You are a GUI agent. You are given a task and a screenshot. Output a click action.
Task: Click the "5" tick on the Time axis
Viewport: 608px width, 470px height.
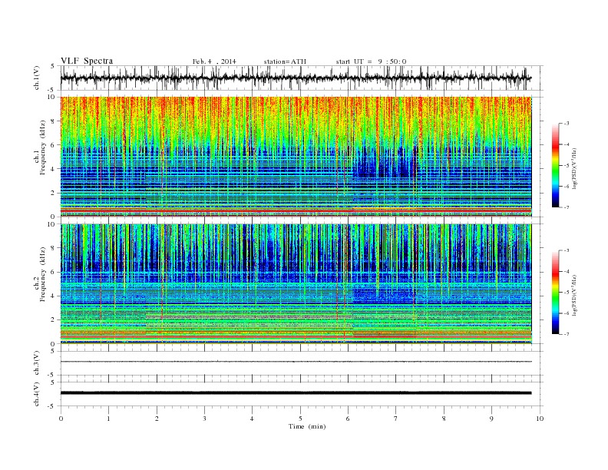click(300, 419)
